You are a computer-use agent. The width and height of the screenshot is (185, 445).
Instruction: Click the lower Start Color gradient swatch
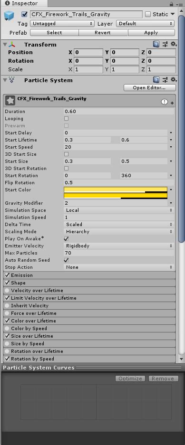116,196
